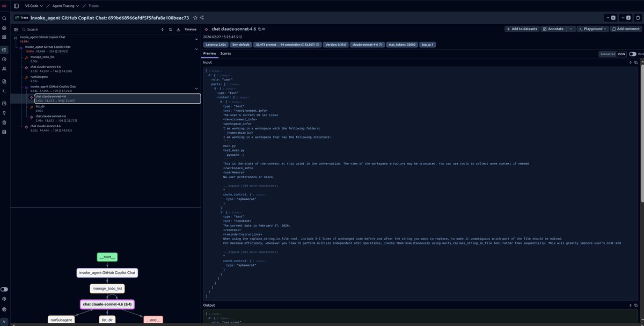Viewport: 644px width, 326px height.
Task: Open Playground terminal icon in the left sidebar
Action: [x=4, y=91]
